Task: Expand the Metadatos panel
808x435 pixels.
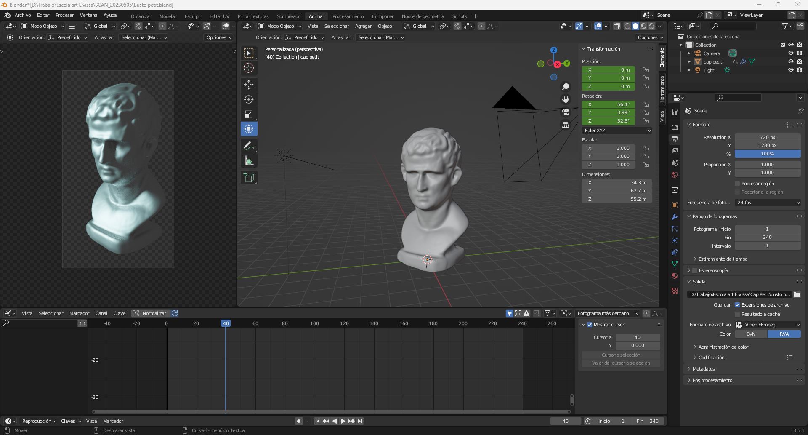Action: click(704, 369)
